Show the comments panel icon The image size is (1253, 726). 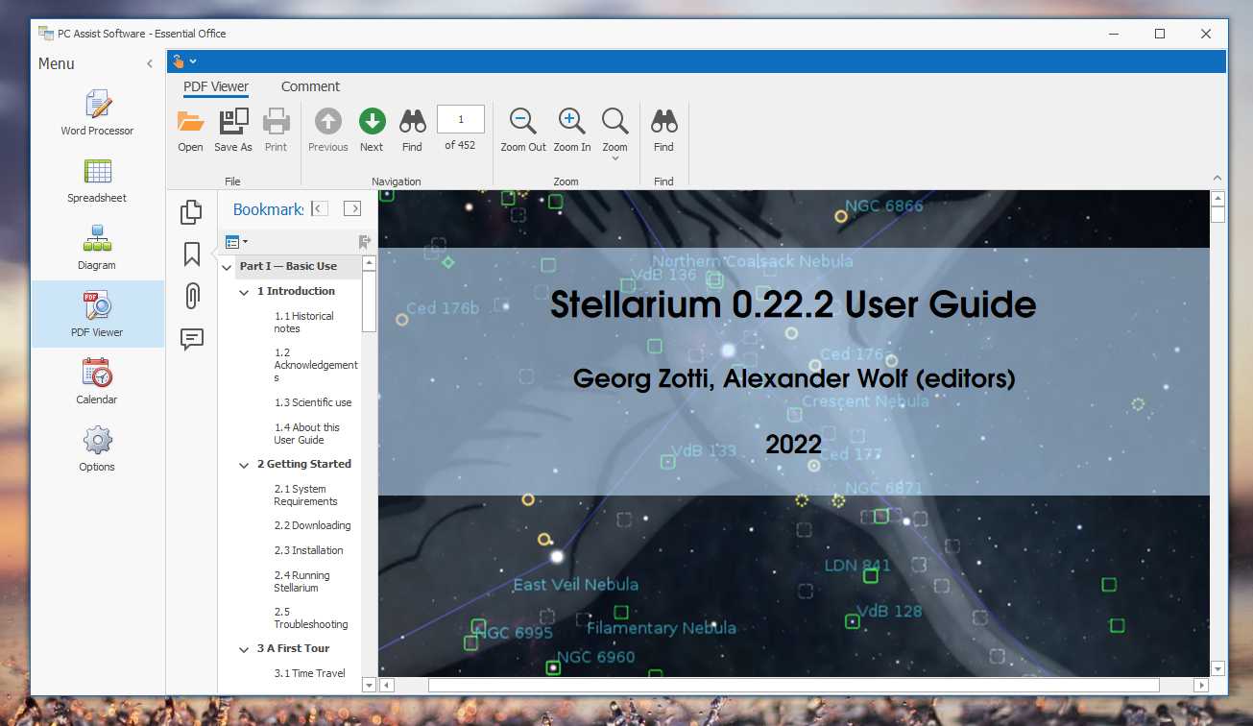click(192, 338)
